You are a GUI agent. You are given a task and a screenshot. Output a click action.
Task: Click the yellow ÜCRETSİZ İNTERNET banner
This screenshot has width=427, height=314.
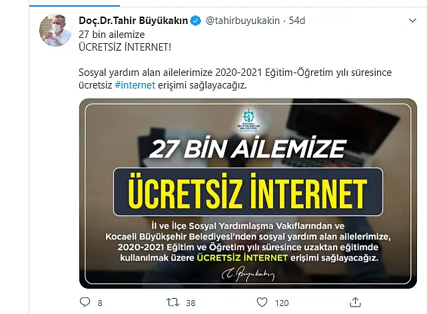tap(248, 192)
